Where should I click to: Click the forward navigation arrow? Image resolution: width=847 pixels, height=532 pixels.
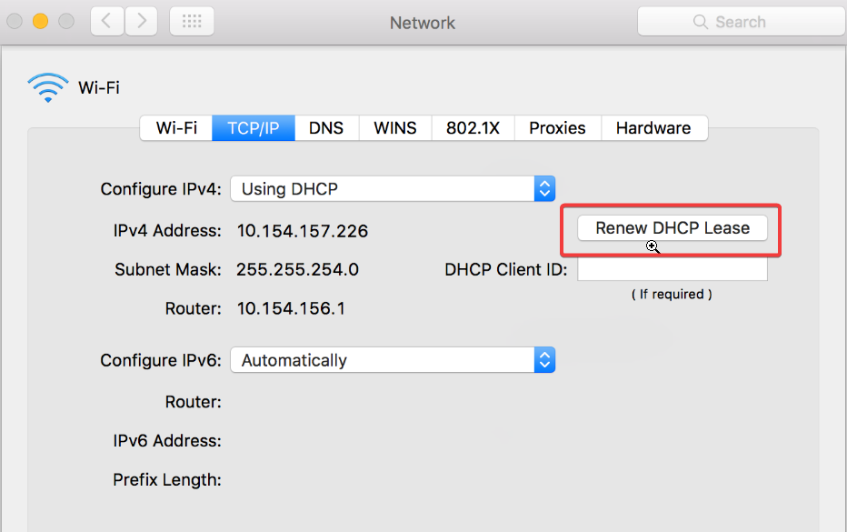141,21
